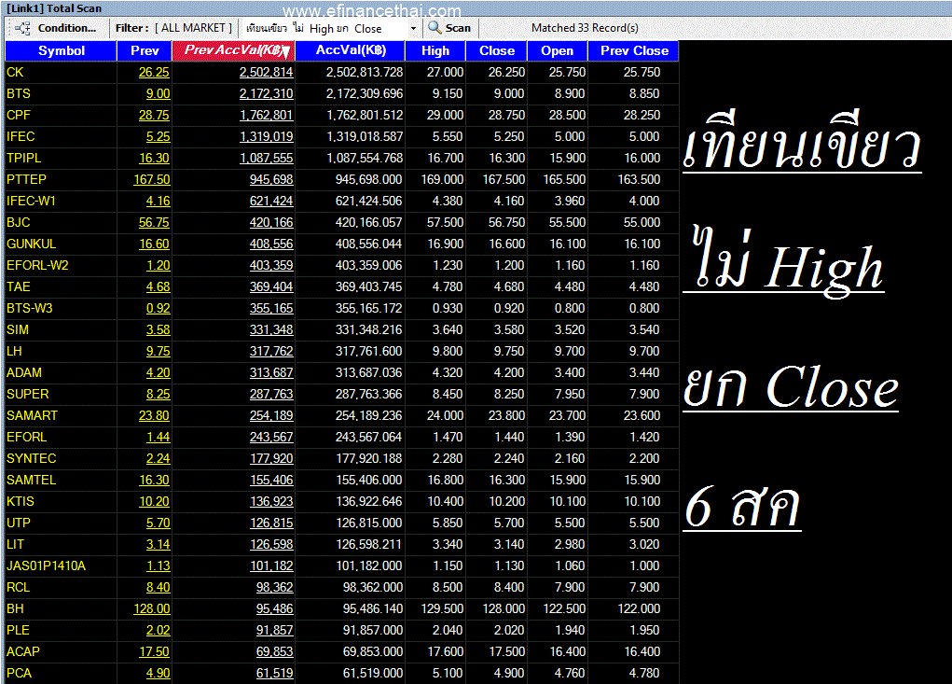Select the IFEC-W1 symbol
Image resolution: width=952 pixels, height=684 pixels.
coord(31,201)
